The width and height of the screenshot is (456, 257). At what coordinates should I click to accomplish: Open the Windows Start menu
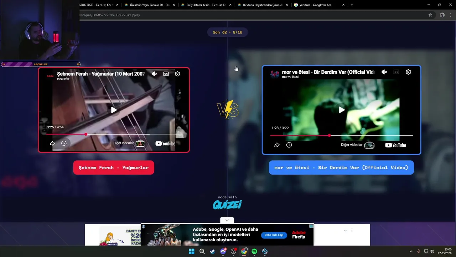(x=191, y=251)
